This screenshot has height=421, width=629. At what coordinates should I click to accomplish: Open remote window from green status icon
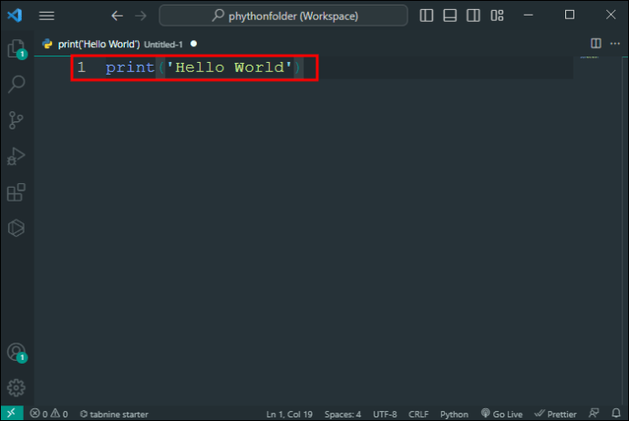tap(12, 413)
